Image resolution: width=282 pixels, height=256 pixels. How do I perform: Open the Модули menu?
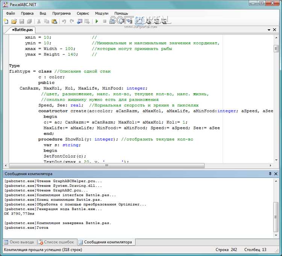pos(102,13)
